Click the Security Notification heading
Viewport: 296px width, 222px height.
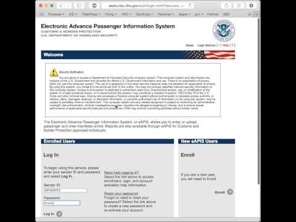[x=72, y=72]
